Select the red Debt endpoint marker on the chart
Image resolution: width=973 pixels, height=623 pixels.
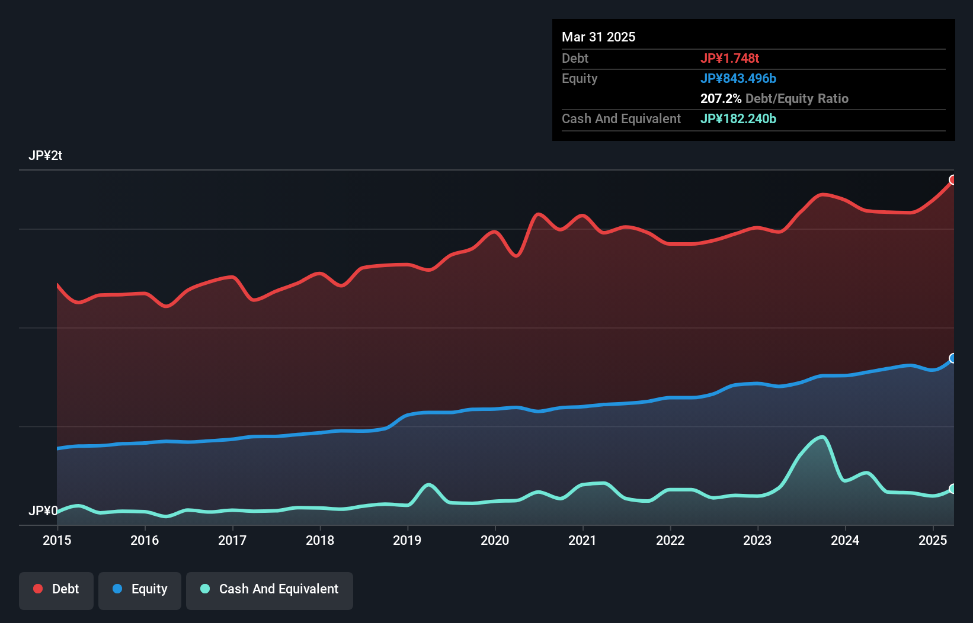pos(953,179)
